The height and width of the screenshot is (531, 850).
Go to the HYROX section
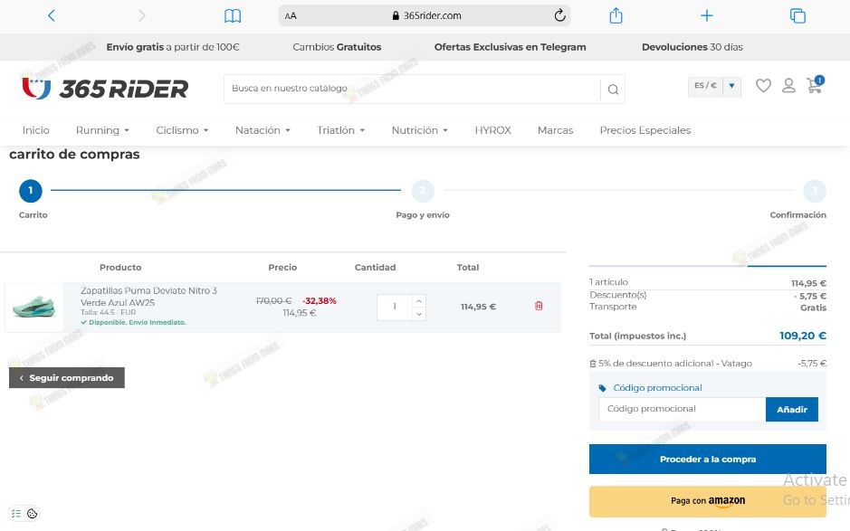coord(492,130)
